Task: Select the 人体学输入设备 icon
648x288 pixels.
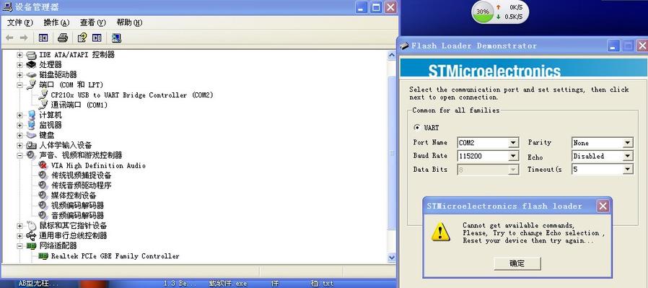Action: click(x=32, y=146)
